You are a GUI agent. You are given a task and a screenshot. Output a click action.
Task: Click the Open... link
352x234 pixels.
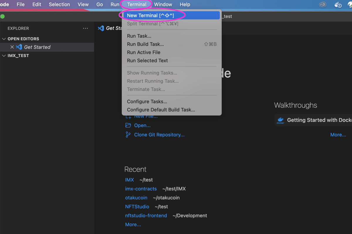pos(142,125)
